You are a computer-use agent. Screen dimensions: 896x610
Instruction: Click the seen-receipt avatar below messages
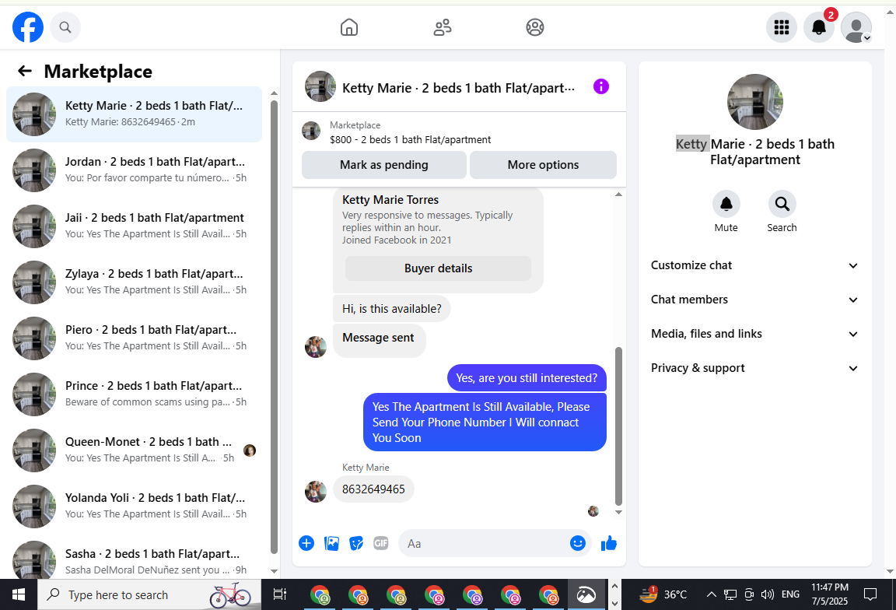pyautogui.click(x=593, y=511)
